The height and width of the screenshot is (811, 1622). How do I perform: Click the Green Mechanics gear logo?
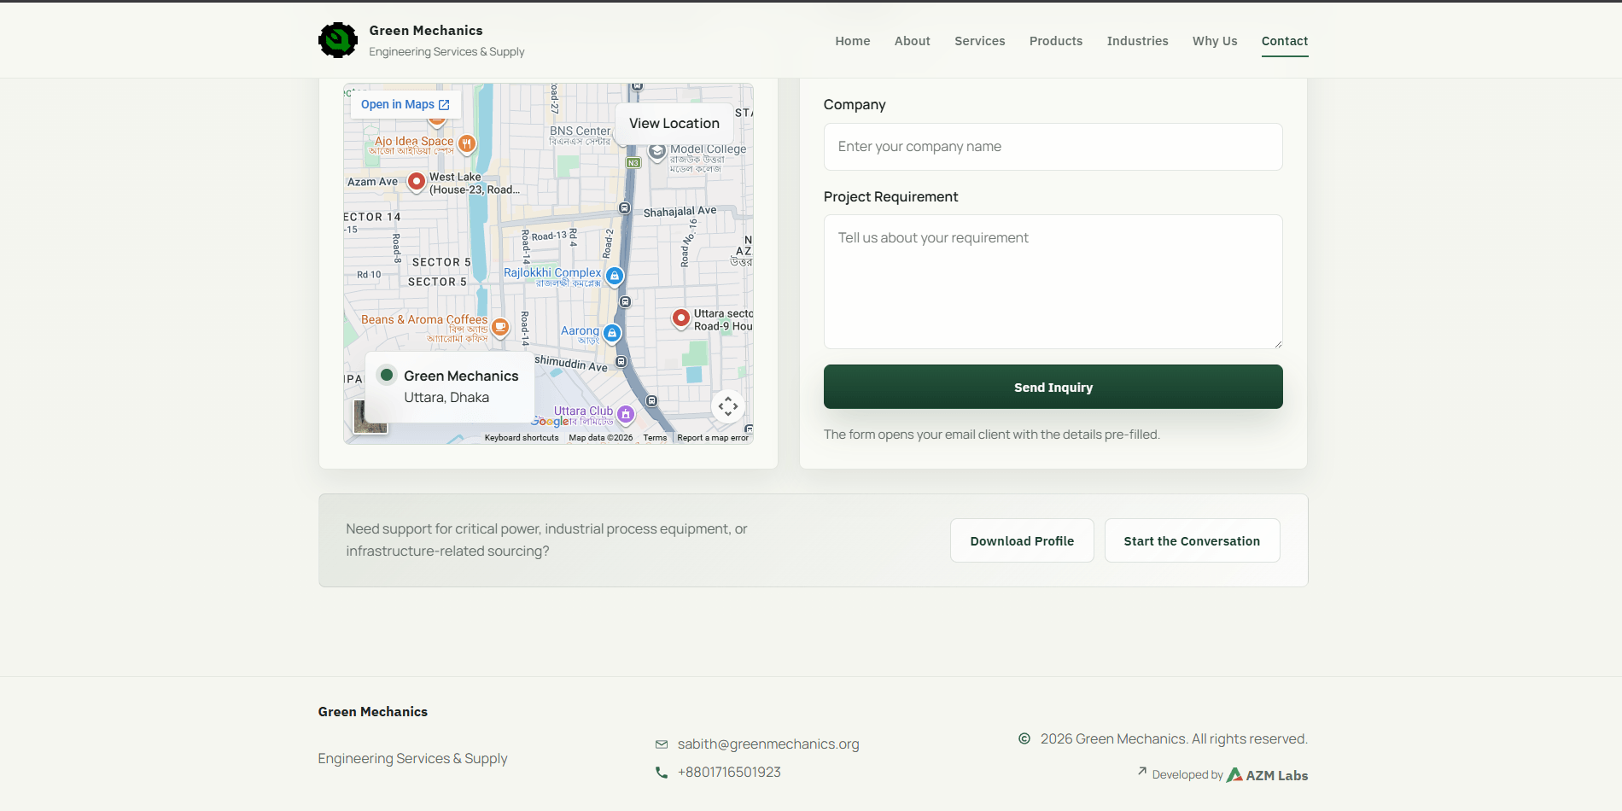coord(338,40)
